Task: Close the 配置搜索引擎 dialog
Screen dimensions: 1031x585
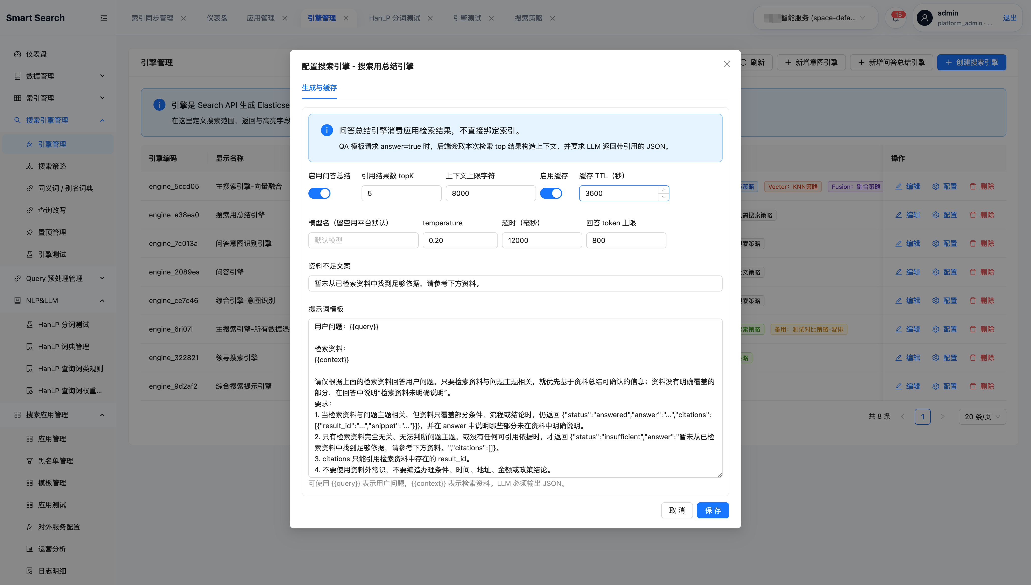Action: pyautogui.click(x=726, y=64)
